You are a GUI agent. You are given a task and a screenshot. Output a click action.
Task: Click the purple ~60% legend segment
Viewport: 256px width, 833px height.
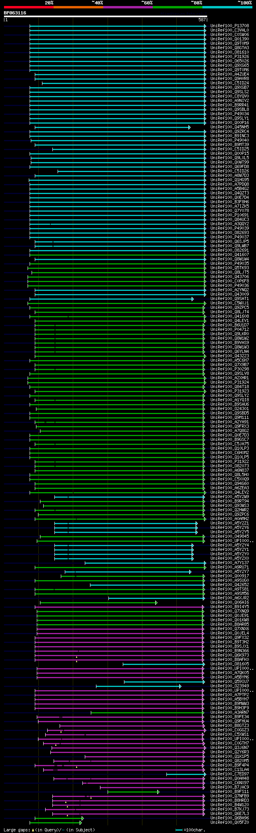click(128, 7)
